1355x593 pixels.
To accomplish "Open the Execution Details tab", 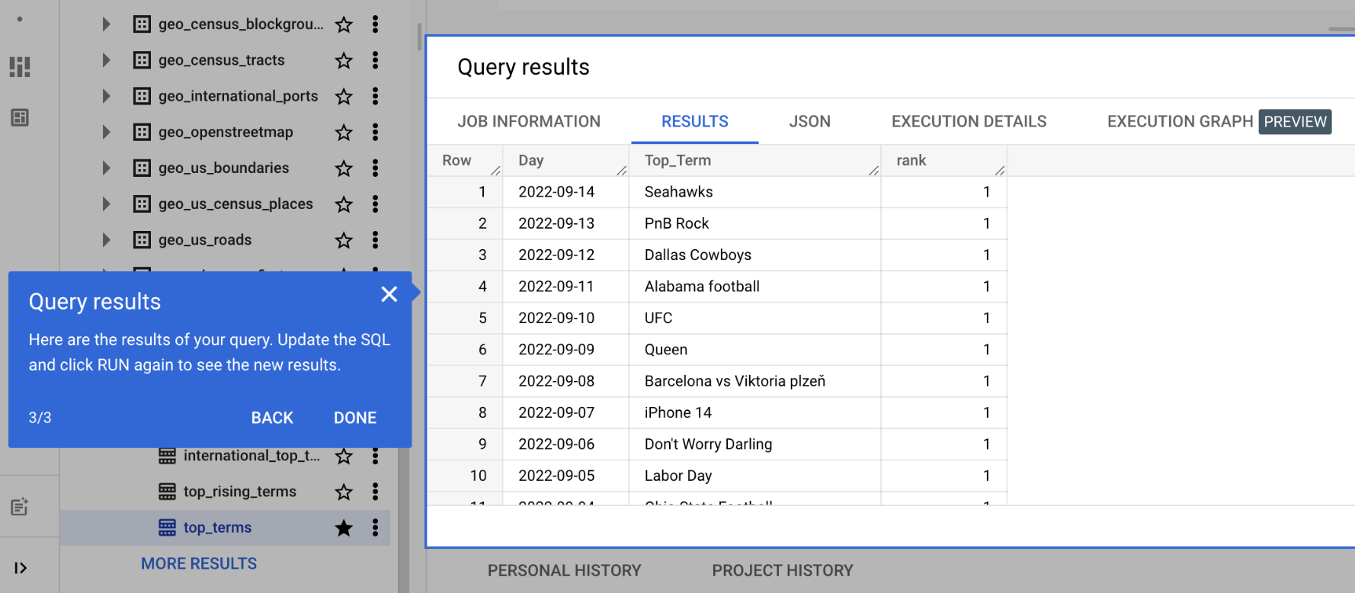I will click(x=969, y=121).
